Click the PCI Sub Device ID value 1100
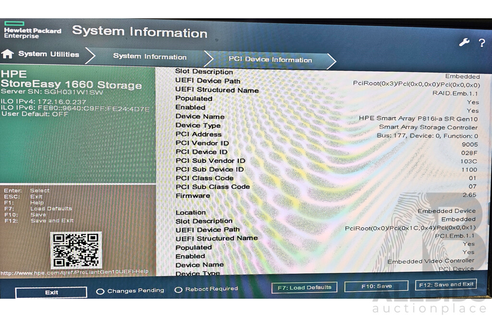 click(x=469, y=170)
